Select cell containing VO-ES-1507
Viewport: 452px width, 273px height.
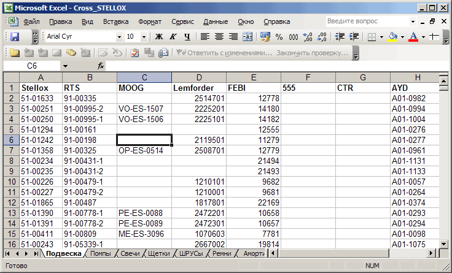pyautogui.click(x=144, y=109)
